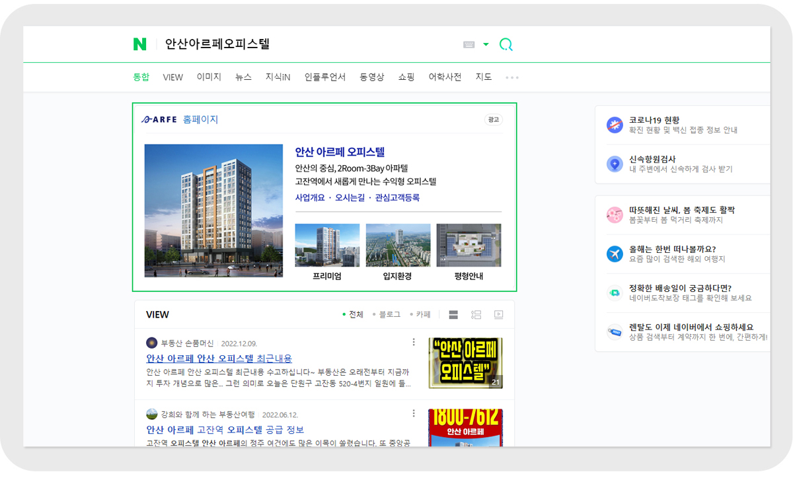Select the 쇼핑 tab
793x478 pixels.
(406, 77)
